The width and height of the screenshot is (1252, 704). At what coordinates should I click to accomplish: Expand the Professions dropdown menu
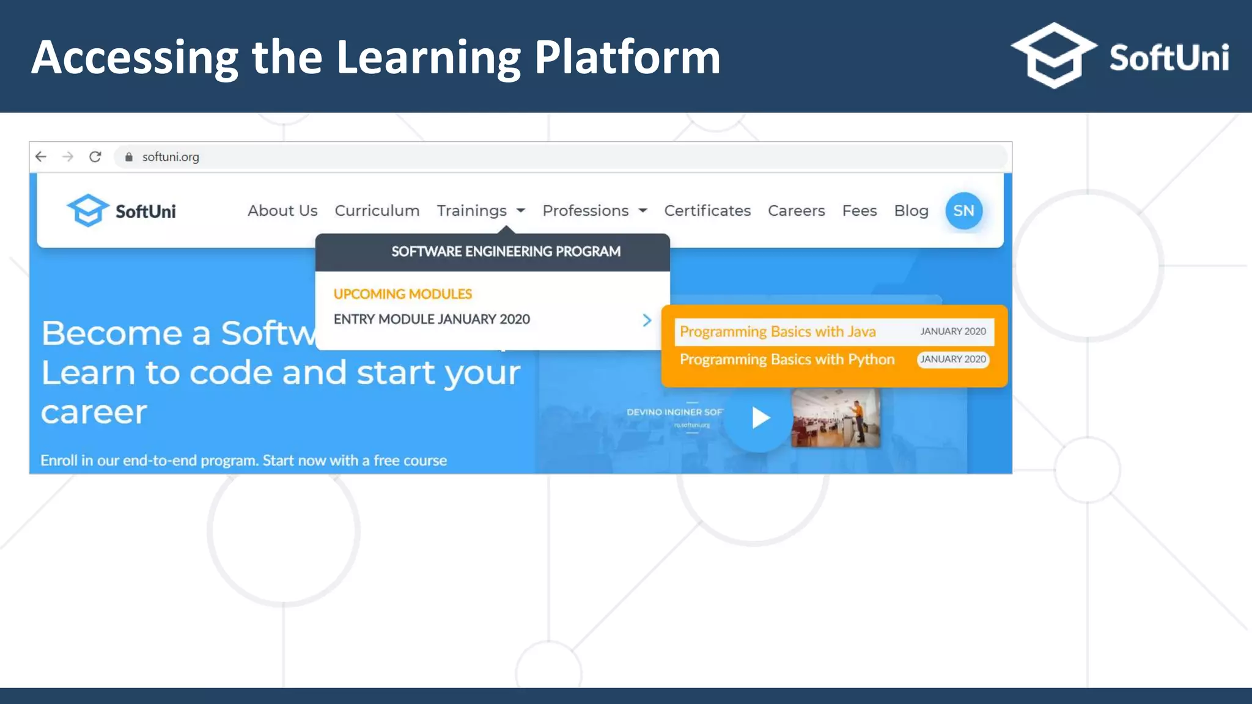(595, 211)
